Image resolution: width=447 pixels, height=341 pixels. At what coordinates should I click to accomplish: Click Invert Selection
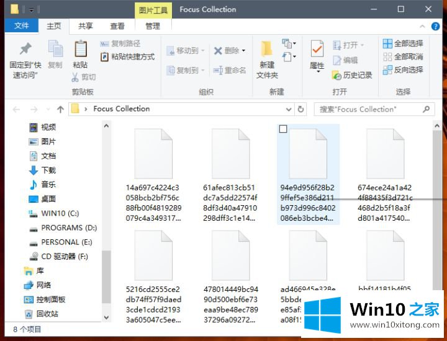(x=403, y=69)
